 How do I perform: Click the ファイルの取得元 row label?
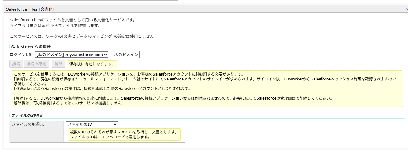coord(28,124)
